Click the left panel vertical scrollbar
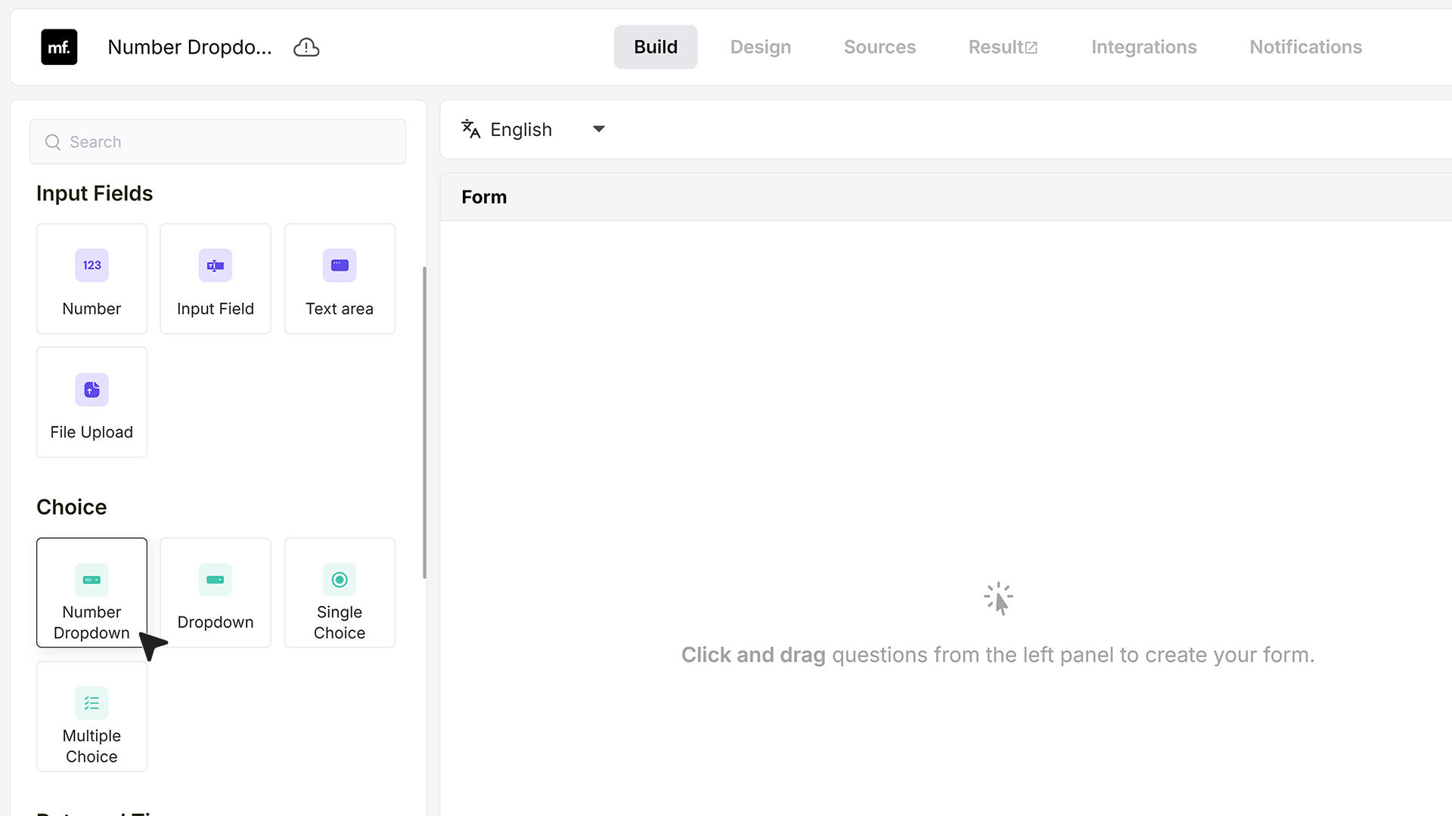 point(424,423)
